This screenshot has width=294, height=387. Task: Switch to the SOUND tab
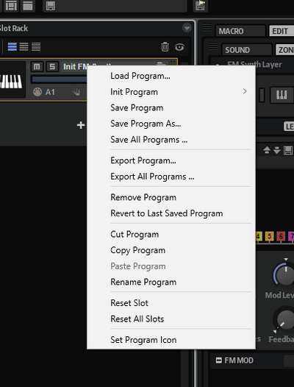(247, 49)
